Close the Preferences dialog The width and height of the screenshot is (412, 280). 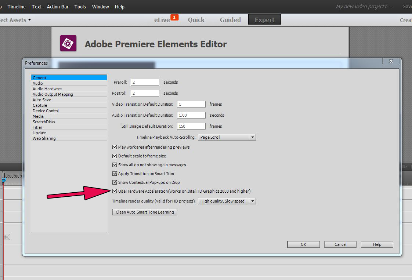click(391, 61)
